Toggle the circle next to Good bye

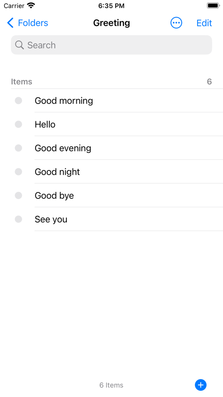18,196
